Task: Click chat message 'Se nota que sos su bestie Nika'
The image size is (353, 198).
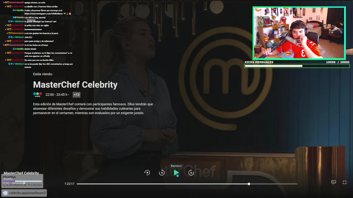Action: click(39, 60)
